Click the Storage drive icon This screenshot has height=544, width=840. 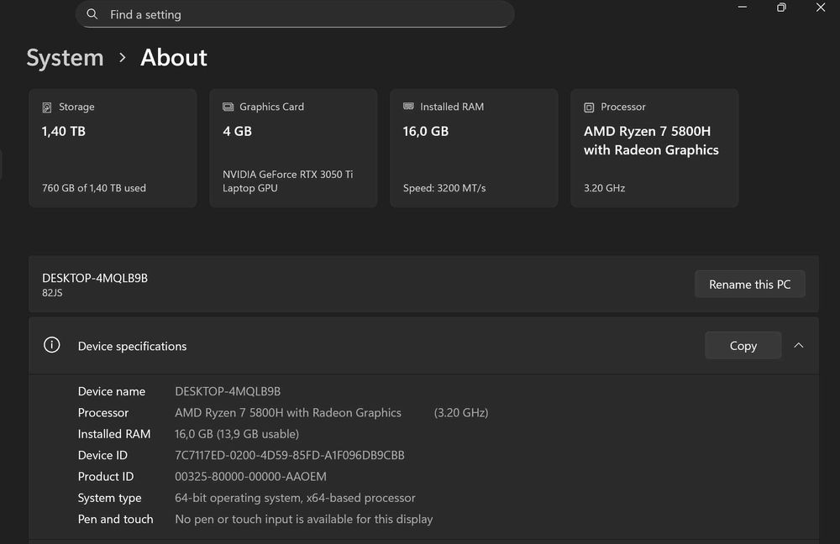(x=47, y=107)
